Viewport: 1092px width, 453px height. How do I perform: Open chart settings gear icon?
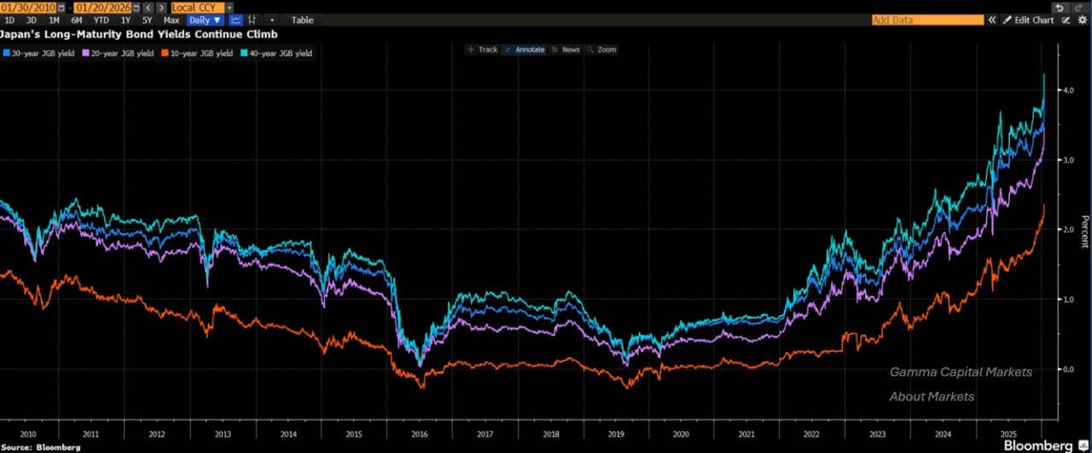click(x=1082, y=20)
